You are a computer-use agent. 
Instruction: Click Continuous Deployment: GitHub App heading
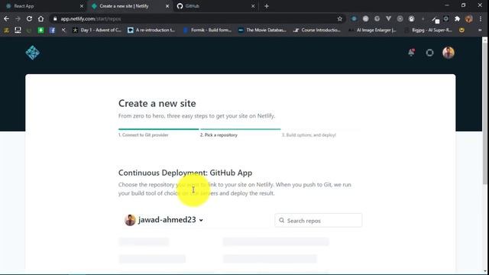pos(185,173)
